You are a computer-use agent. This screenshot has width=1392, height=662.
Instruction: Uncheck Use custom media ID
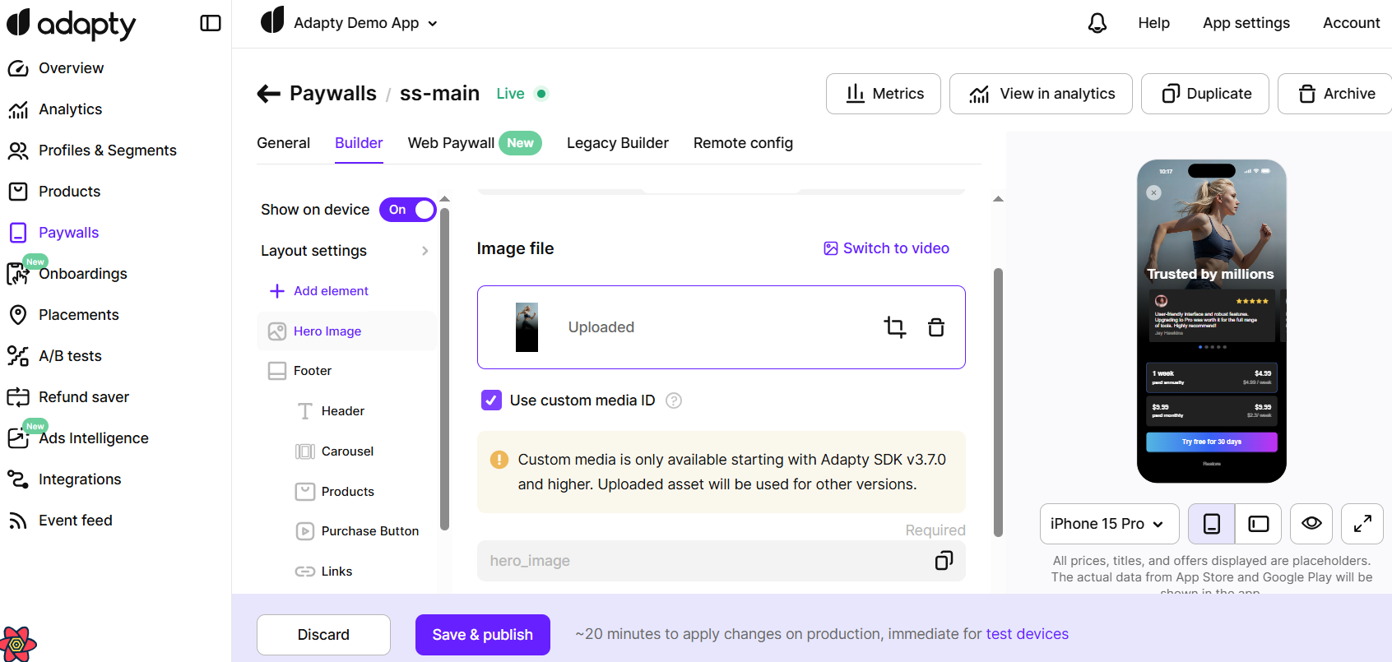point(491,400)
